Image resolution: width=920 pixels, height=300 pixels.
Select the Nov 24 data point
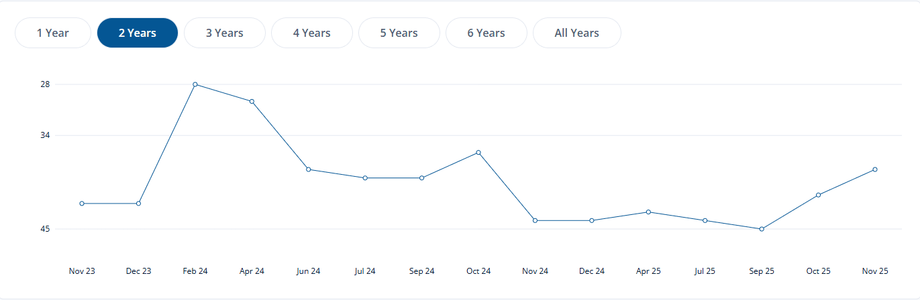click(x=535, y=220)
